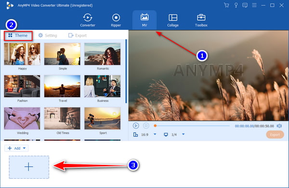289x188 pixels.
Task: Click the large plus placeholder to add media
Action: (x=29, y=167)
